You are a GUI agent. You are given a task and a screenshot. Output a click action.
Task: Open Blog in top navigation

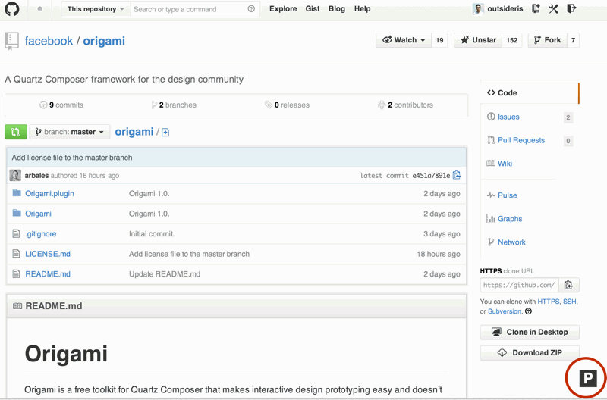337,9
